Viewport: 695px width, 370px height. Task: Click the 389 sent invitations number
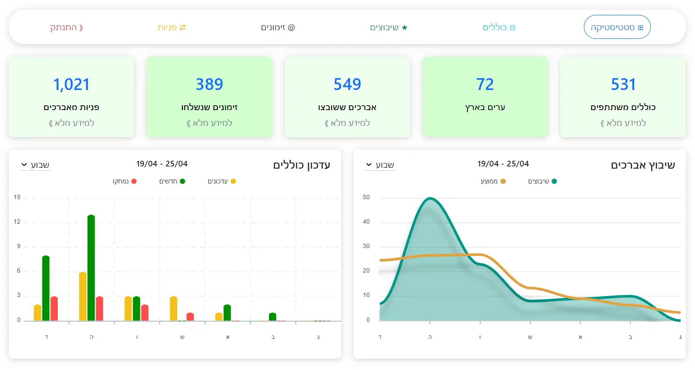210,84
